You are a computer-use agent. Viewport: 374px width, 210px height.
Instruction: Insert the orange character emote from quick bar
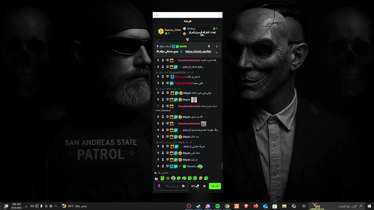click(x=201, y=178)
